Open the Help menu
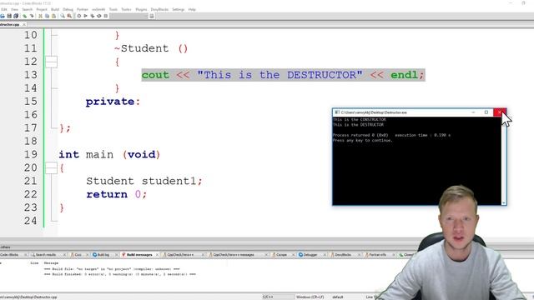The image size is (534, 300). pos(192,9)
